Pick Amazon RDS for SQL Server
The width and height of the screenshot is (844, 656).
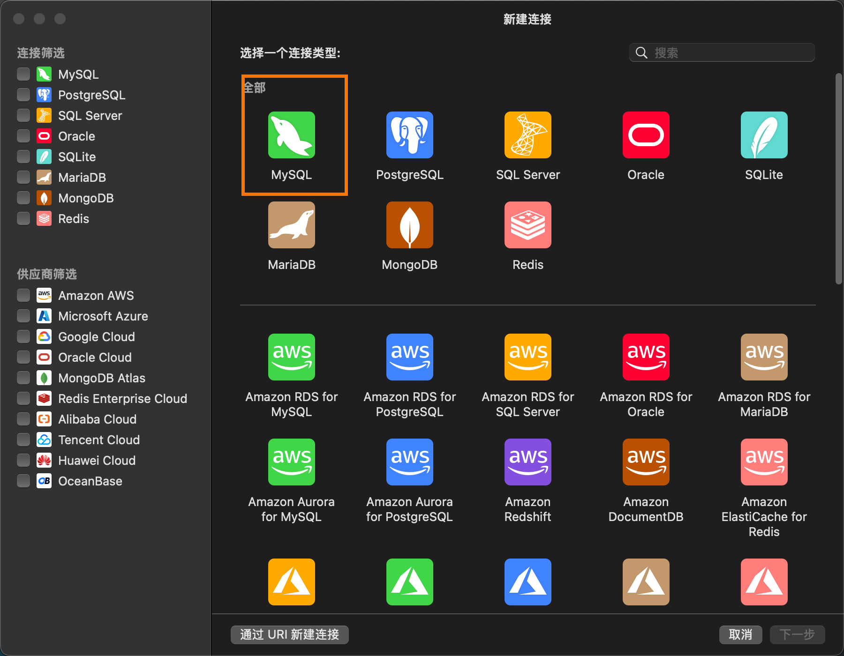(527, 357)
